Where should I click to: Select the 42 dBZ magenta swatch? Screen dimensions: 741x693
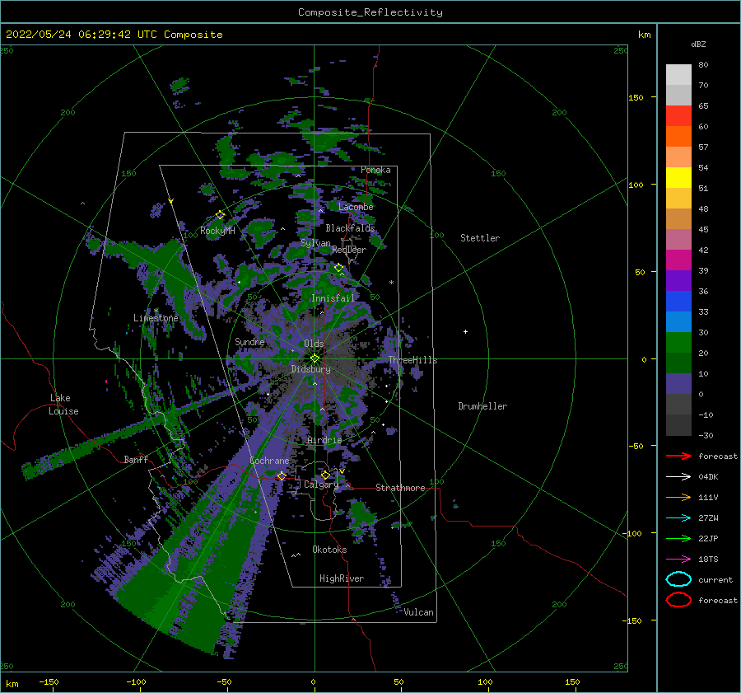678,260
